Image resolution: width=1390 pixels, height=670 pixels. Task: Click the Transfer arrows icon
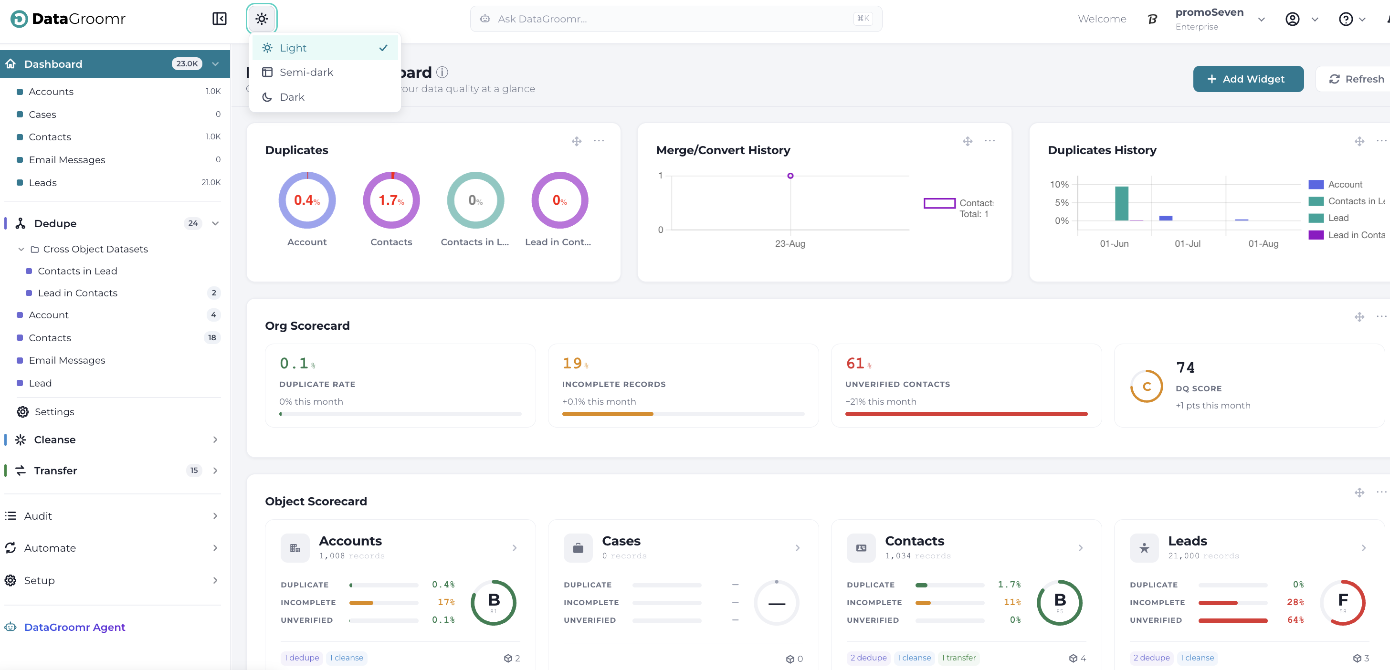(21, 471)
